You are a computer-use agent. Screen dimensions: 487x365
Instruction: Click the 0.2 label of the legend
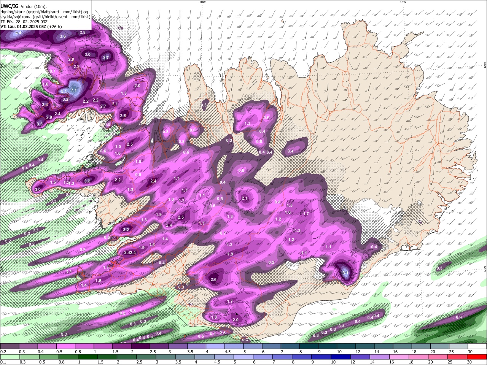point(3,352)
